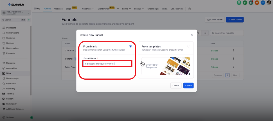The image size is (273, 121).
Task: Click the Create Folder button
Action: coord(215,20)
